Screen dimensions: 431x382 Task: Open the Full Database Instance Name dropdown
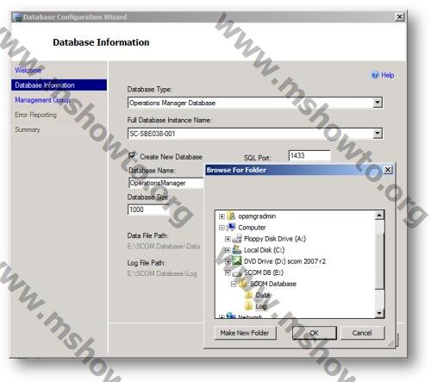click(378, 133)
